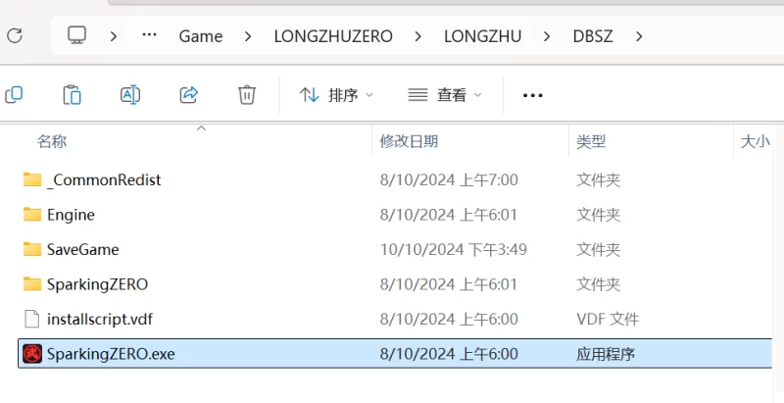This screenshot has height=403, width=784.
Task: Click the Paste toolbar icon
Action: tap(72, 94)
